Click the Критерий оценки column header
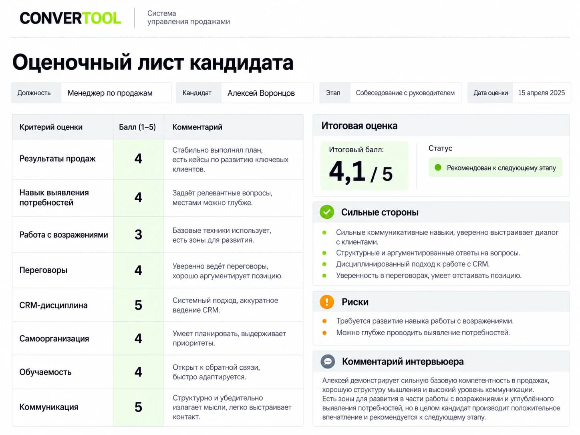The height and width of the screenshot is (435, 580). [x=51, y=127]
